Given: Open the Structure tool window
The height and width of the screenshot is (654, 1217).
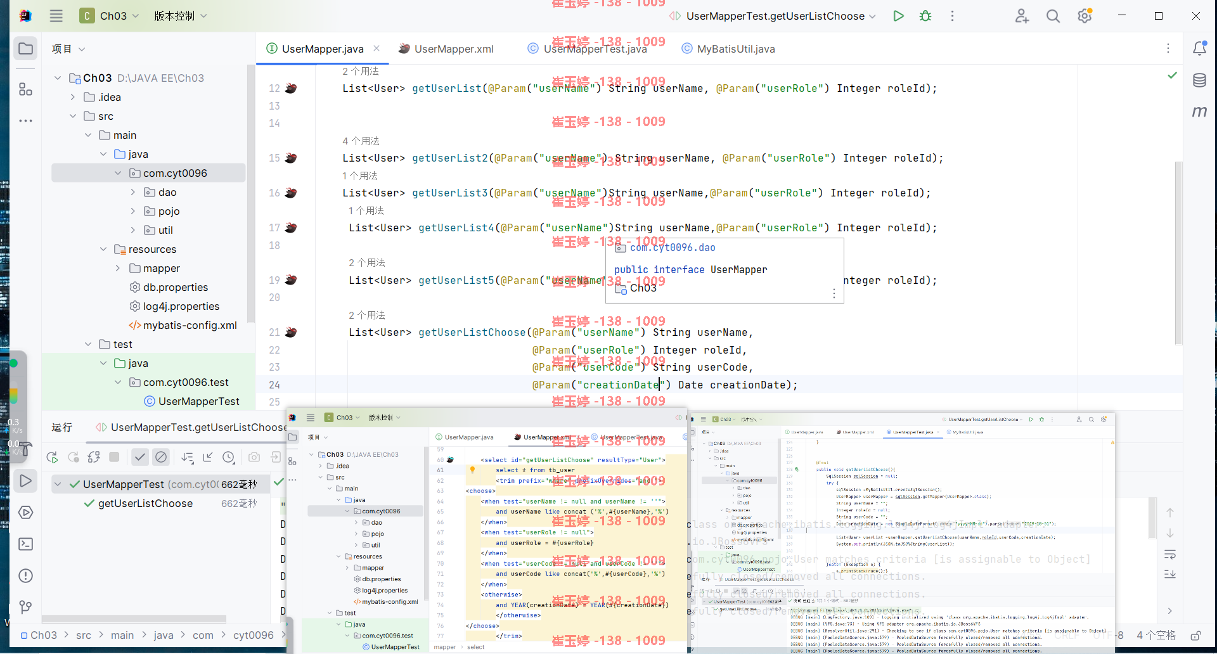Looking at the screenshot, I should point(26,89).
